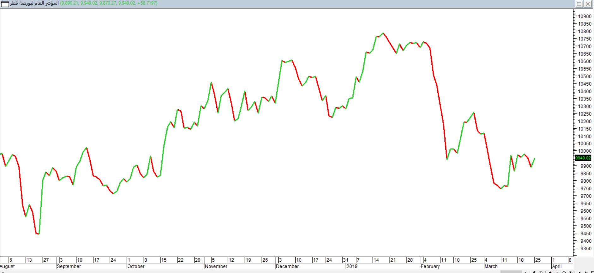
Task: Click the 10900 price axis label
Action: (x=585, y=16)
